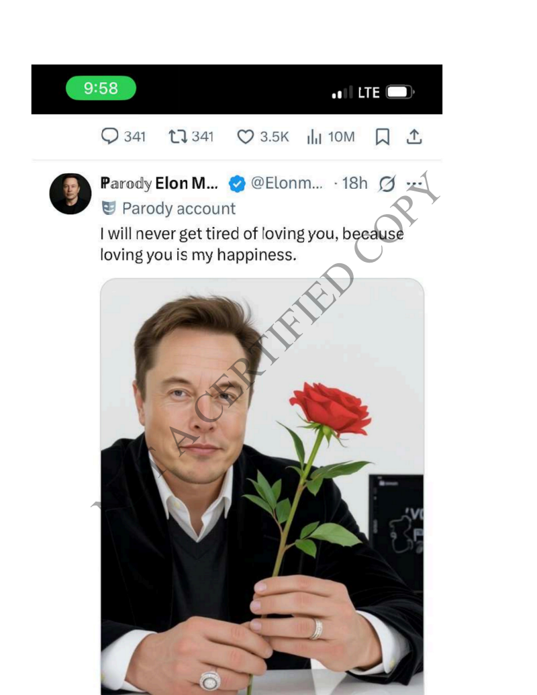The image size is (537, 695).
Task: Like the post with the heart icon
Action: coord(246,137)
